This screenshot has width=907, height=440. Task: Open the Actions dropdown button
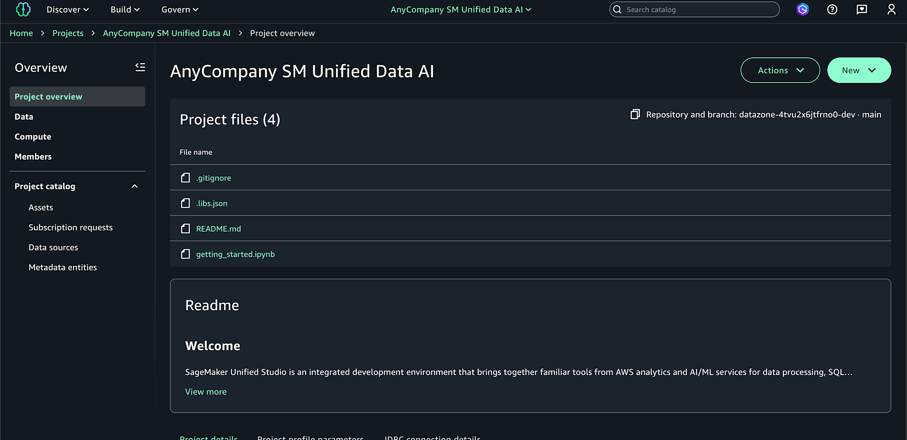[x=780, y=70]
